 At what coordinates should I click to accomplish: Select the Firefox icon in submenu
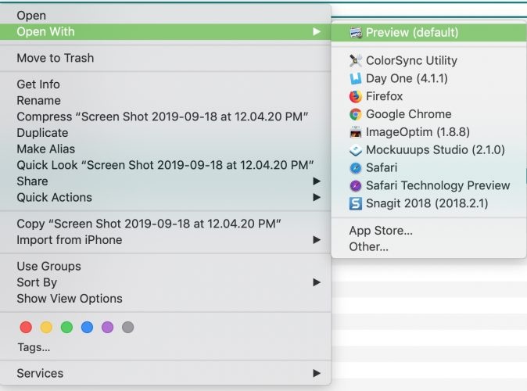pyautogui.click(x=356, y=96)
